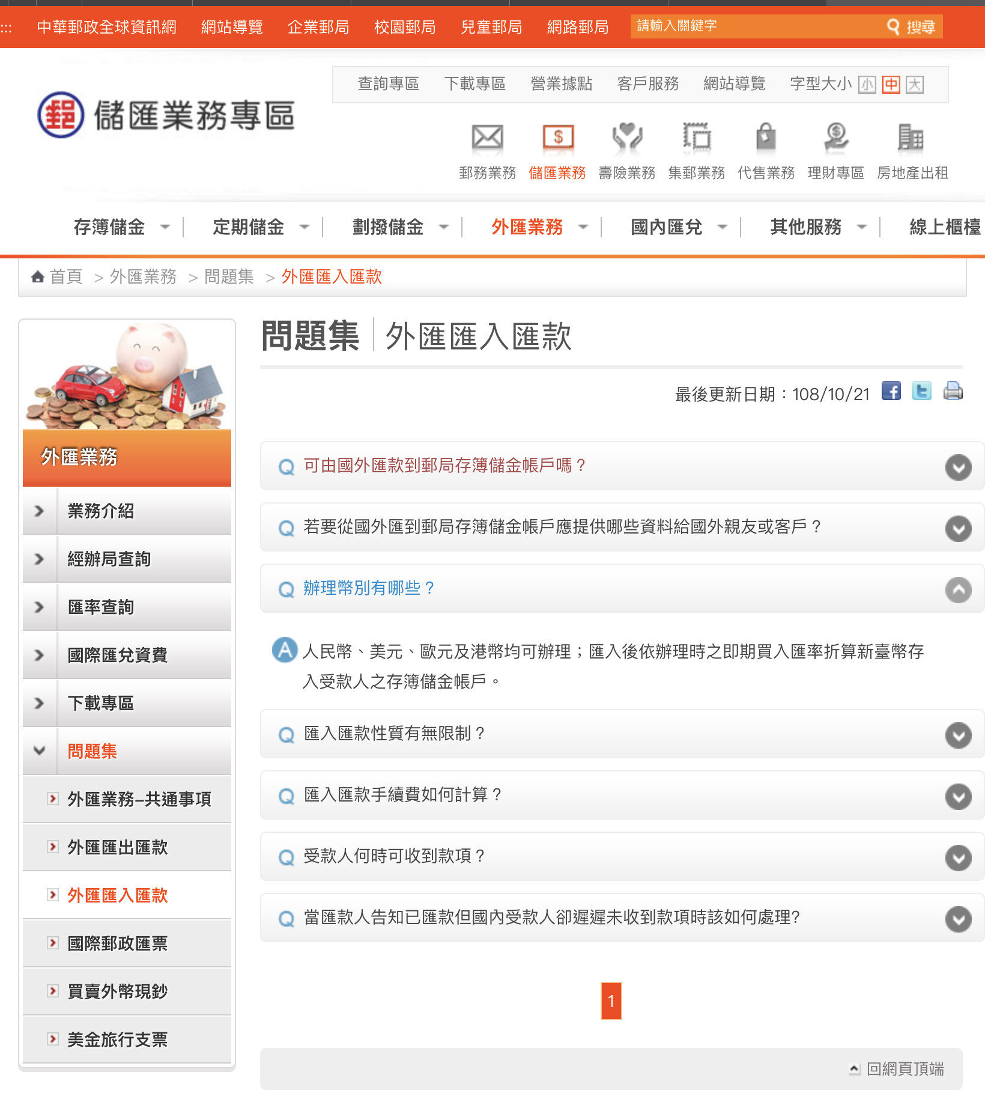This screenshot has height=1114, width=985.
Task: Open the 儲匯業務 dollar icon
Action: (x=557, y=137)
